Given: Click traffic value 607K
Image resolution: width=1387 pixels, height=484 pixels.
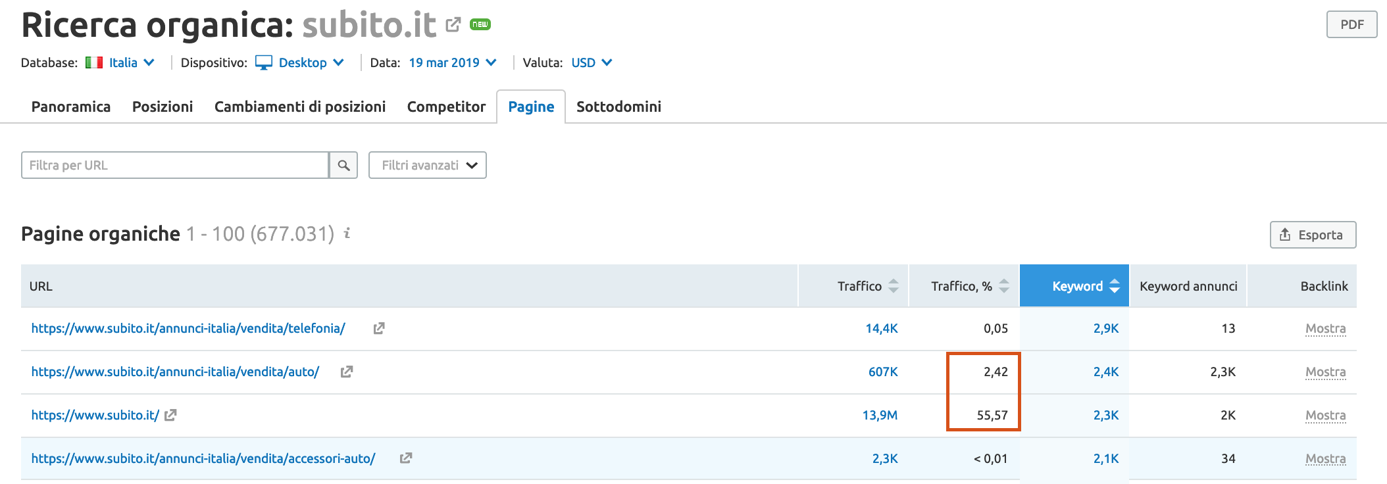Looking at the screenshot, I should pos(883,372).
